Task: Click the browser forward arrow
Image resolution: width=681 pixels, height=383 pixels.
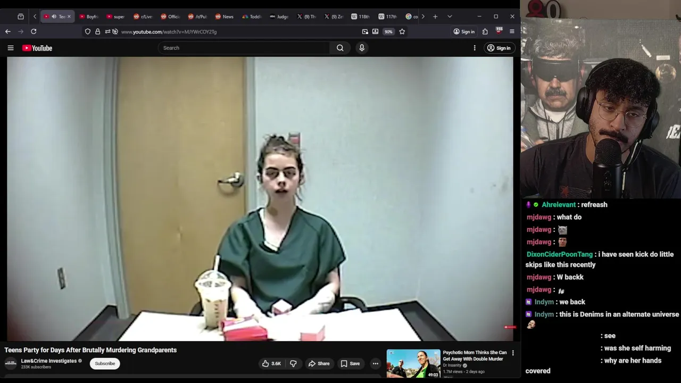Action: [21, 31]
